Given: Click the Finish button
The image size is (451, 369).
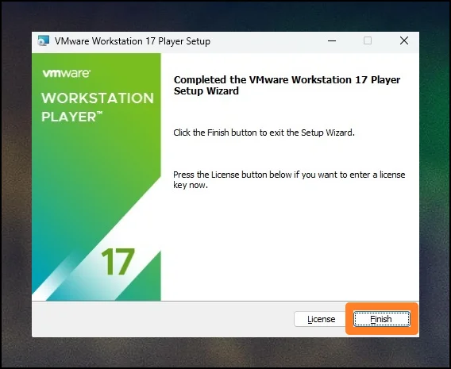Looking at the screenshot, I should click(381, 319).
